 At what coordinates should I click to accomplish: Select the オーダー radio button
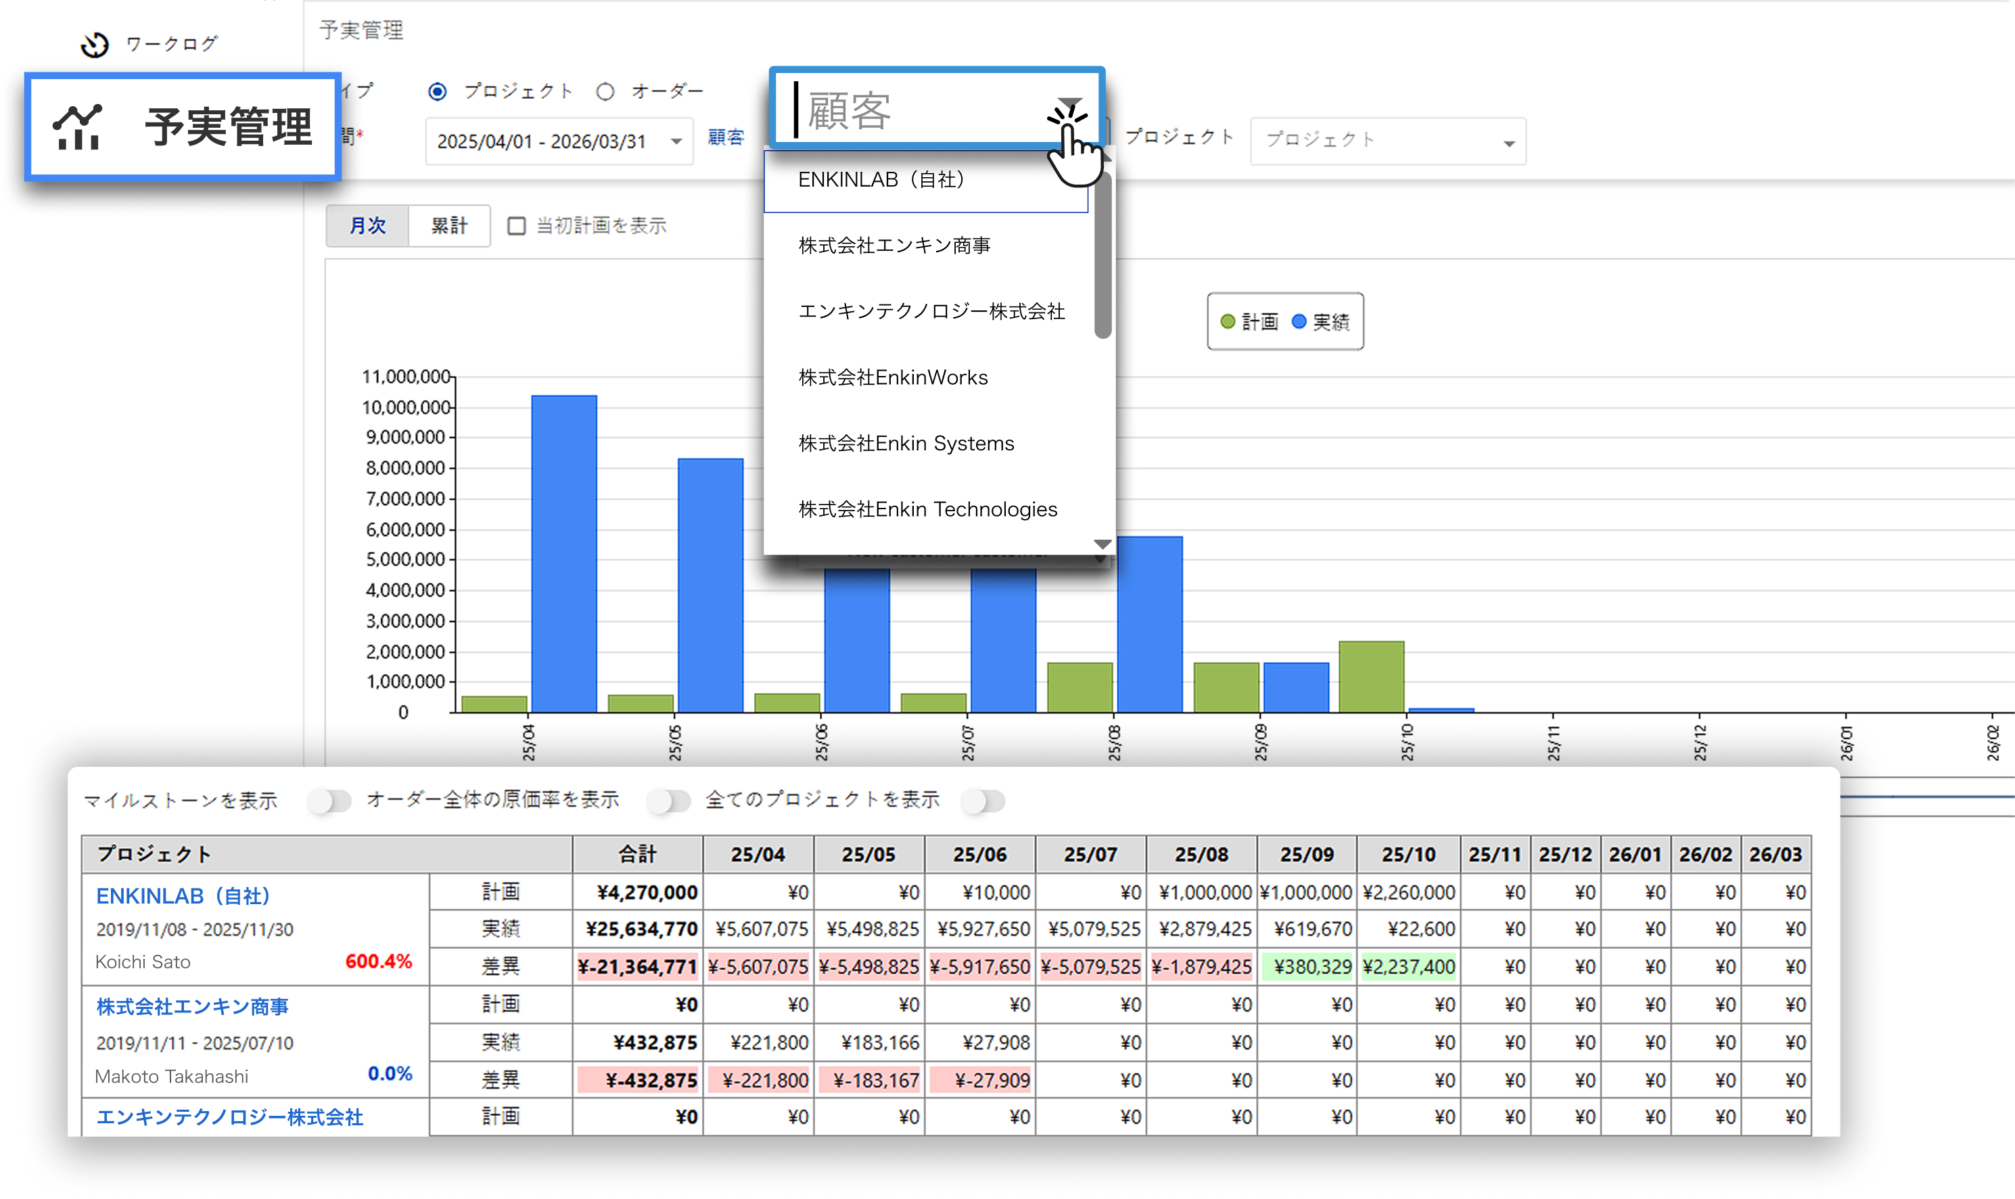tap(605, 92)
